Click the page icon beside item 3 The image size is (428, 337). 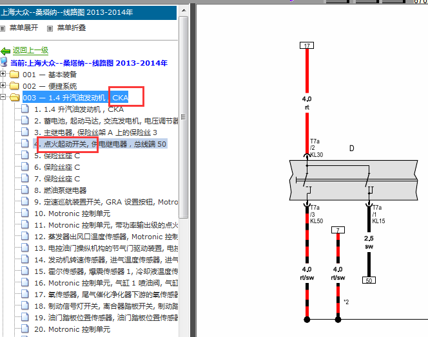tap(25, 132)
